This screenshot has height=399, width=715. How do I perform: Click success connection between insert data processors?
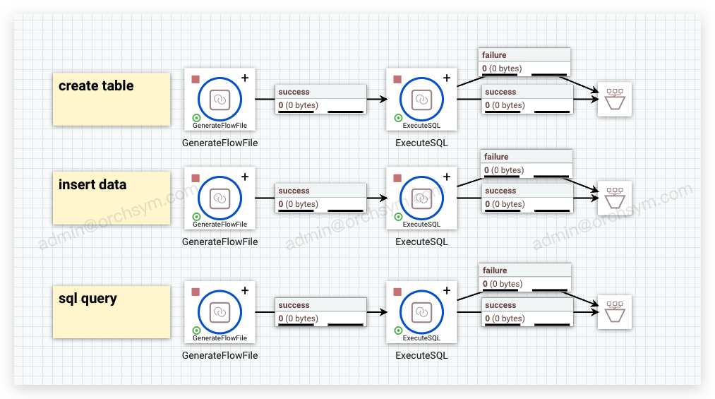(320, 198)
